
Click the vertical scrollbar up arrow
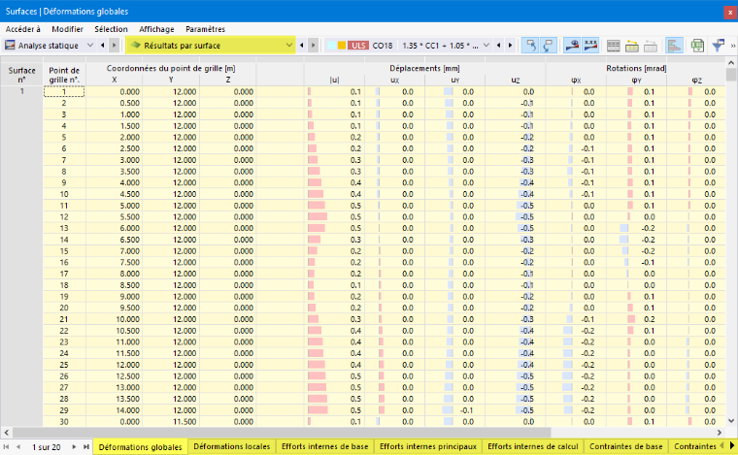pos(731,62)
